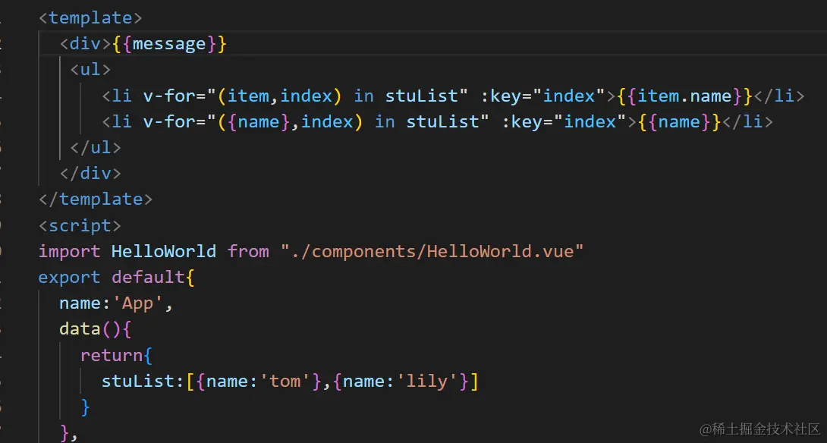Click the closing ul tag
The height and width of the screenshot is (443, 827).
pos(96,148)
